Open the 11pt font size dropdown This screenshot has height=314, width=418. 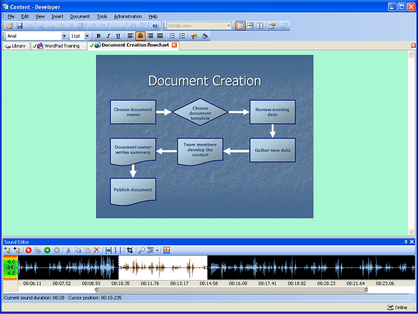tap(87, 36)
